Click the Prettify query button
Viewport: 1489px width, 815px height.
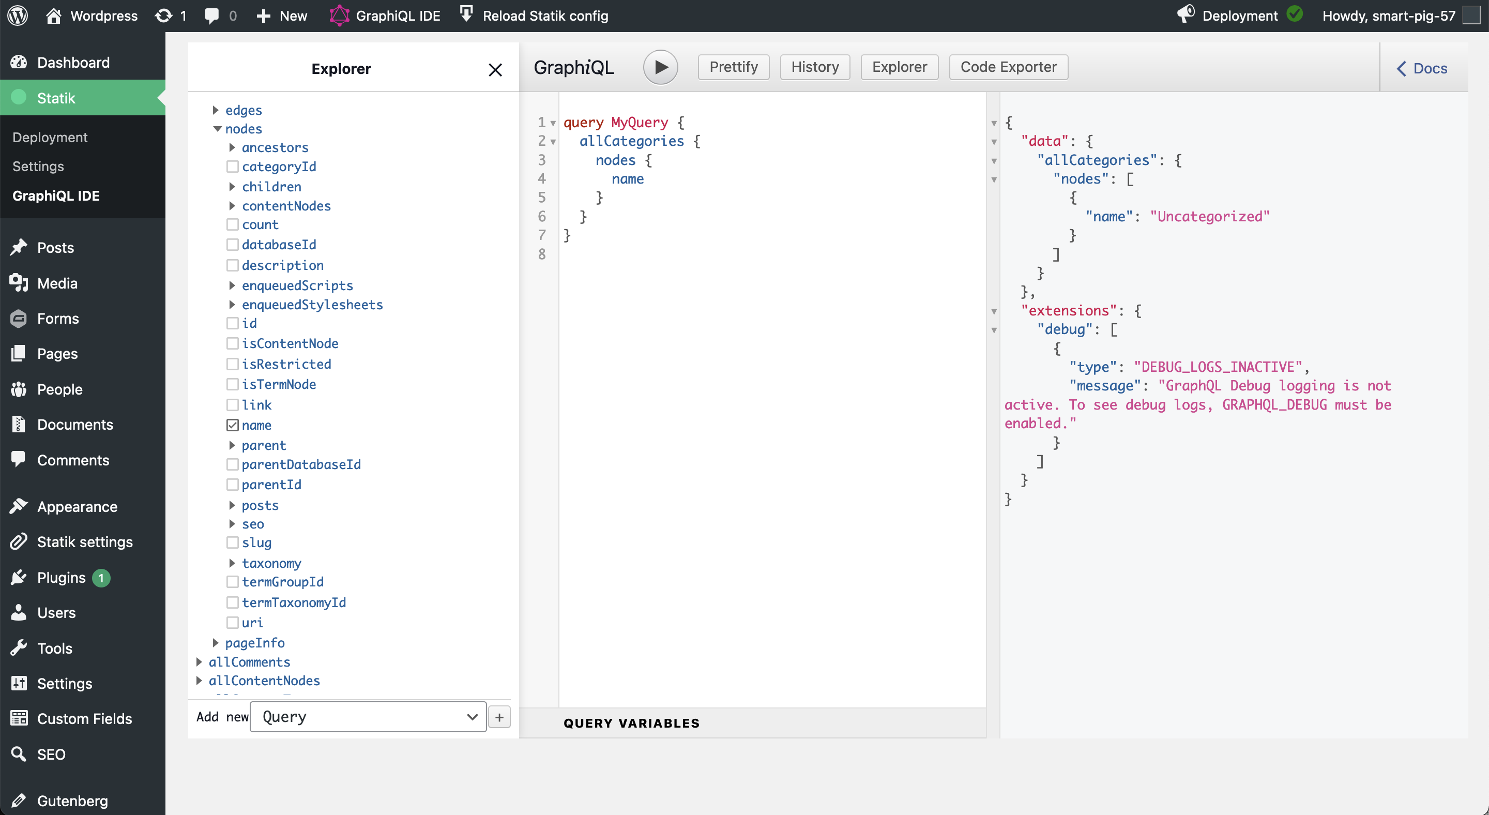(734, 66)
